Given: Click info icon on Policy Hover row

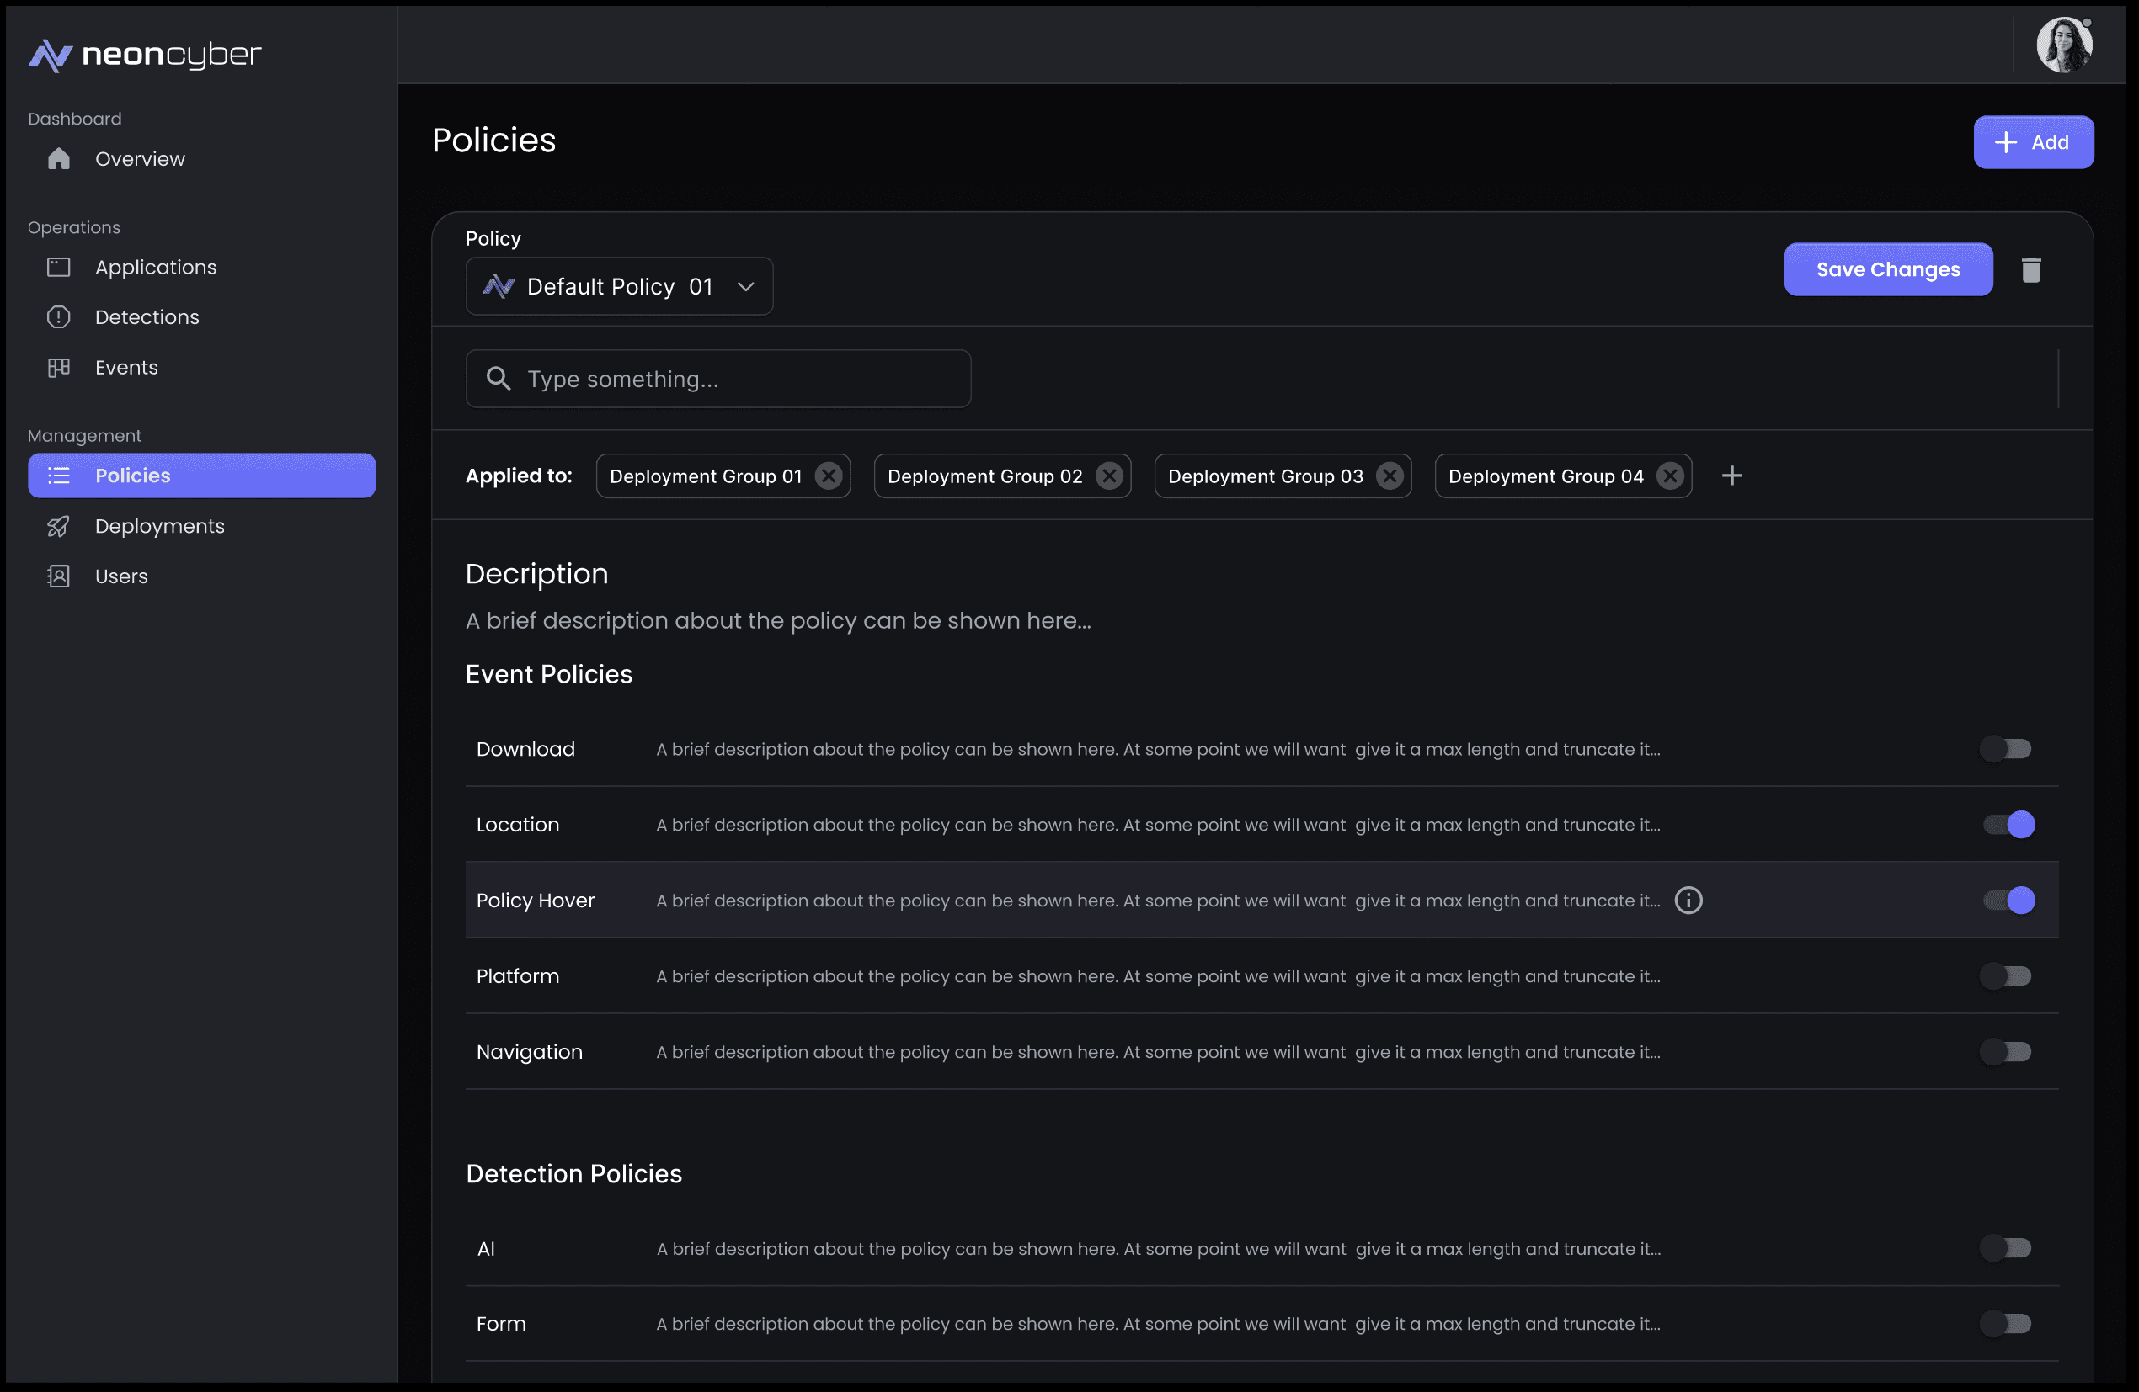Looking at the screenshot, I should 1688,900.
